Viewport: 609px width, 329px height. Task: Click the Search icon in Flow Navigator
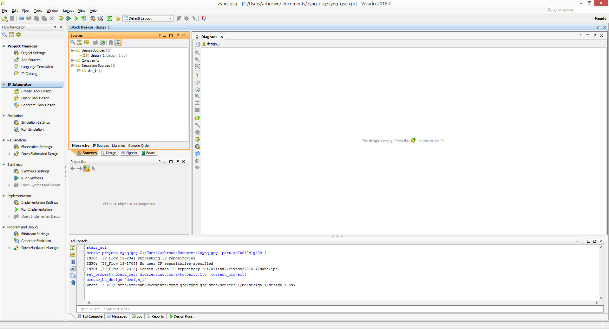[4, 35]
